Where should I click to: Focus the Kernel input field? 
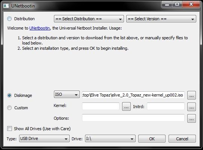101,106
